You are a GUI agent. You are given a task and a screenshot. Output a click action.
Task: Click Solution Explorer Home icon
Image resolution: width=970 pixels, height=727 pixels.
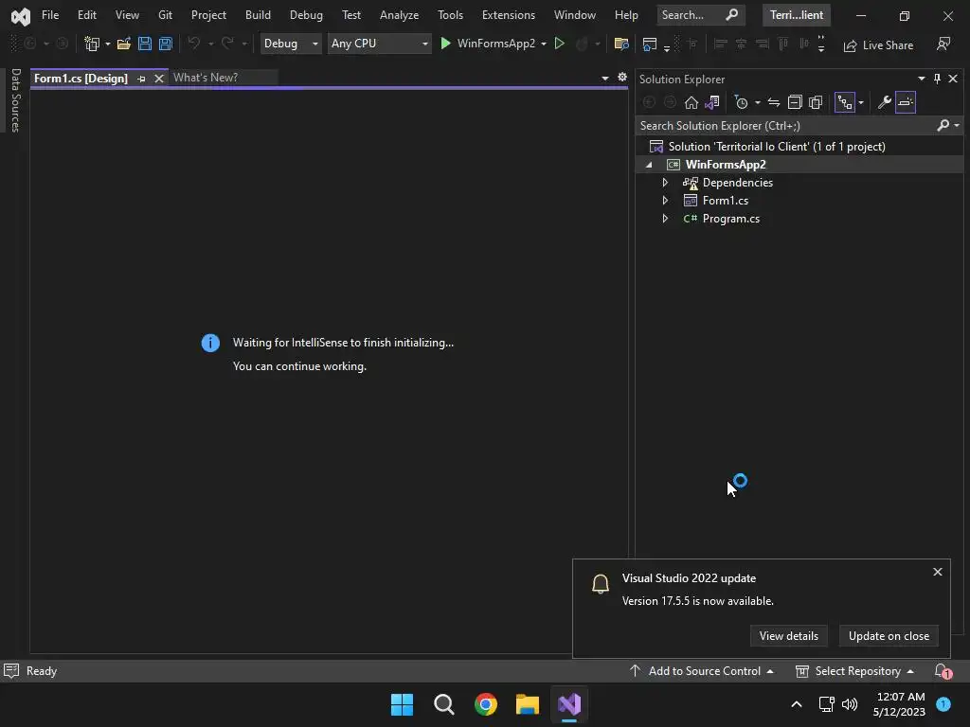691,102
